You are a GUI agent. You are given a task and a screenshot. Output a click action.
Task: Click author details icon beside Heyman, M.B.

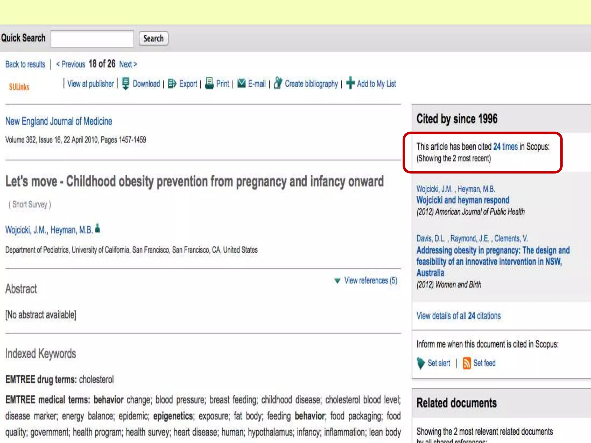pyautogui.click(x=98, y=228)
